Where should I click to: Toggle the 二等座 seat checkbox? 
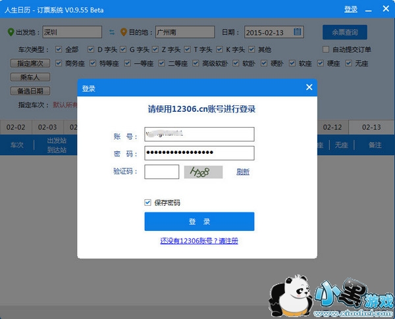[162, 63]
